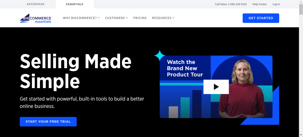303x137 pixels.
Task: Click the scrollbar down arrow
Action: 301,135
